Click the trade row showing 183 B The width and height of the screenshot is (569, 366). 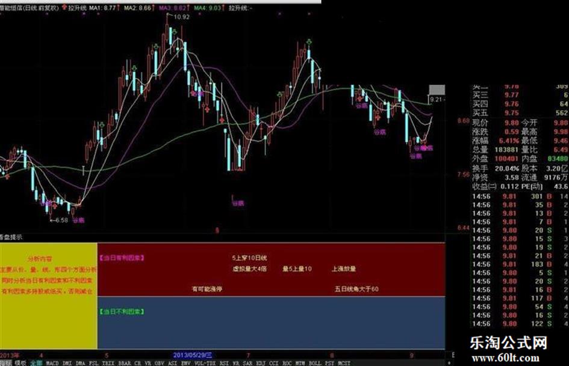point(520,264)
